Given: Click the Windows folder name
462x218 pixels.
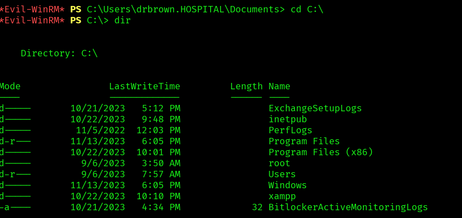Looking at the screenshot, I should 288,185.
